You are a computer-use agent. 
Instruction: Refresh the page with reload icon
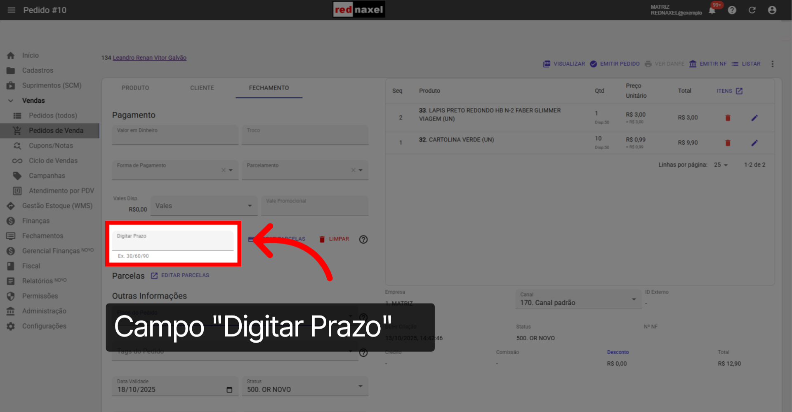click(x=752, y=10)
